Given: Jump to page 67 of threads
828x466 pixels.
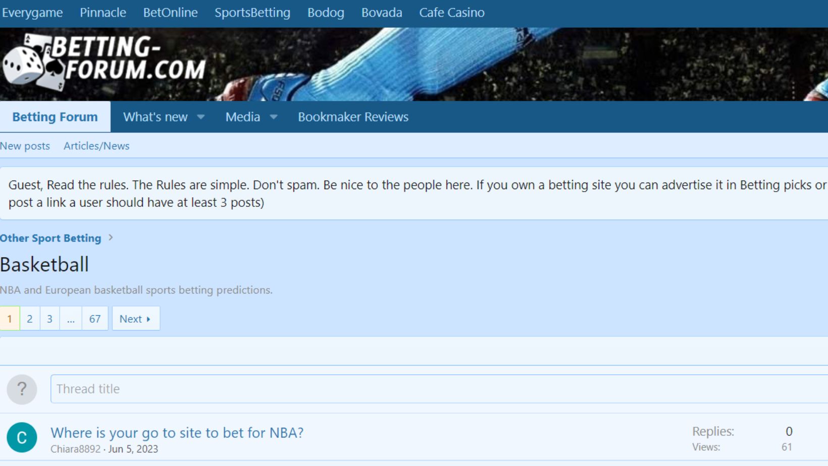Looking at the screenshot, I should 95,319.
